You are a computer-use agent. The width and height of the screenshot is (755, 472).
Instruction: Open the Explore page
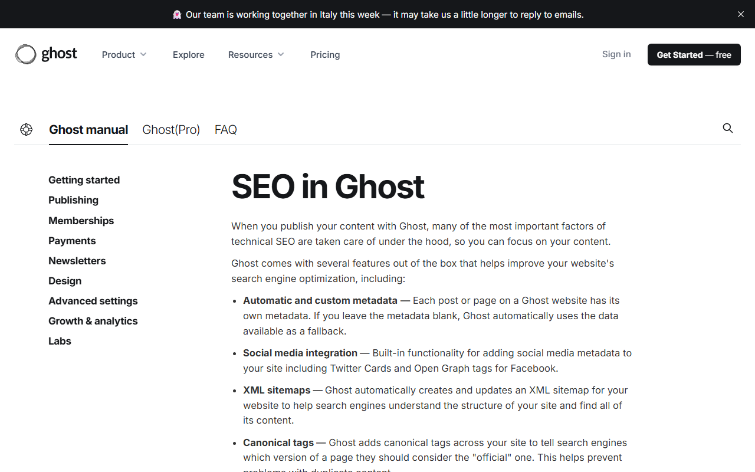pos(189,54)
